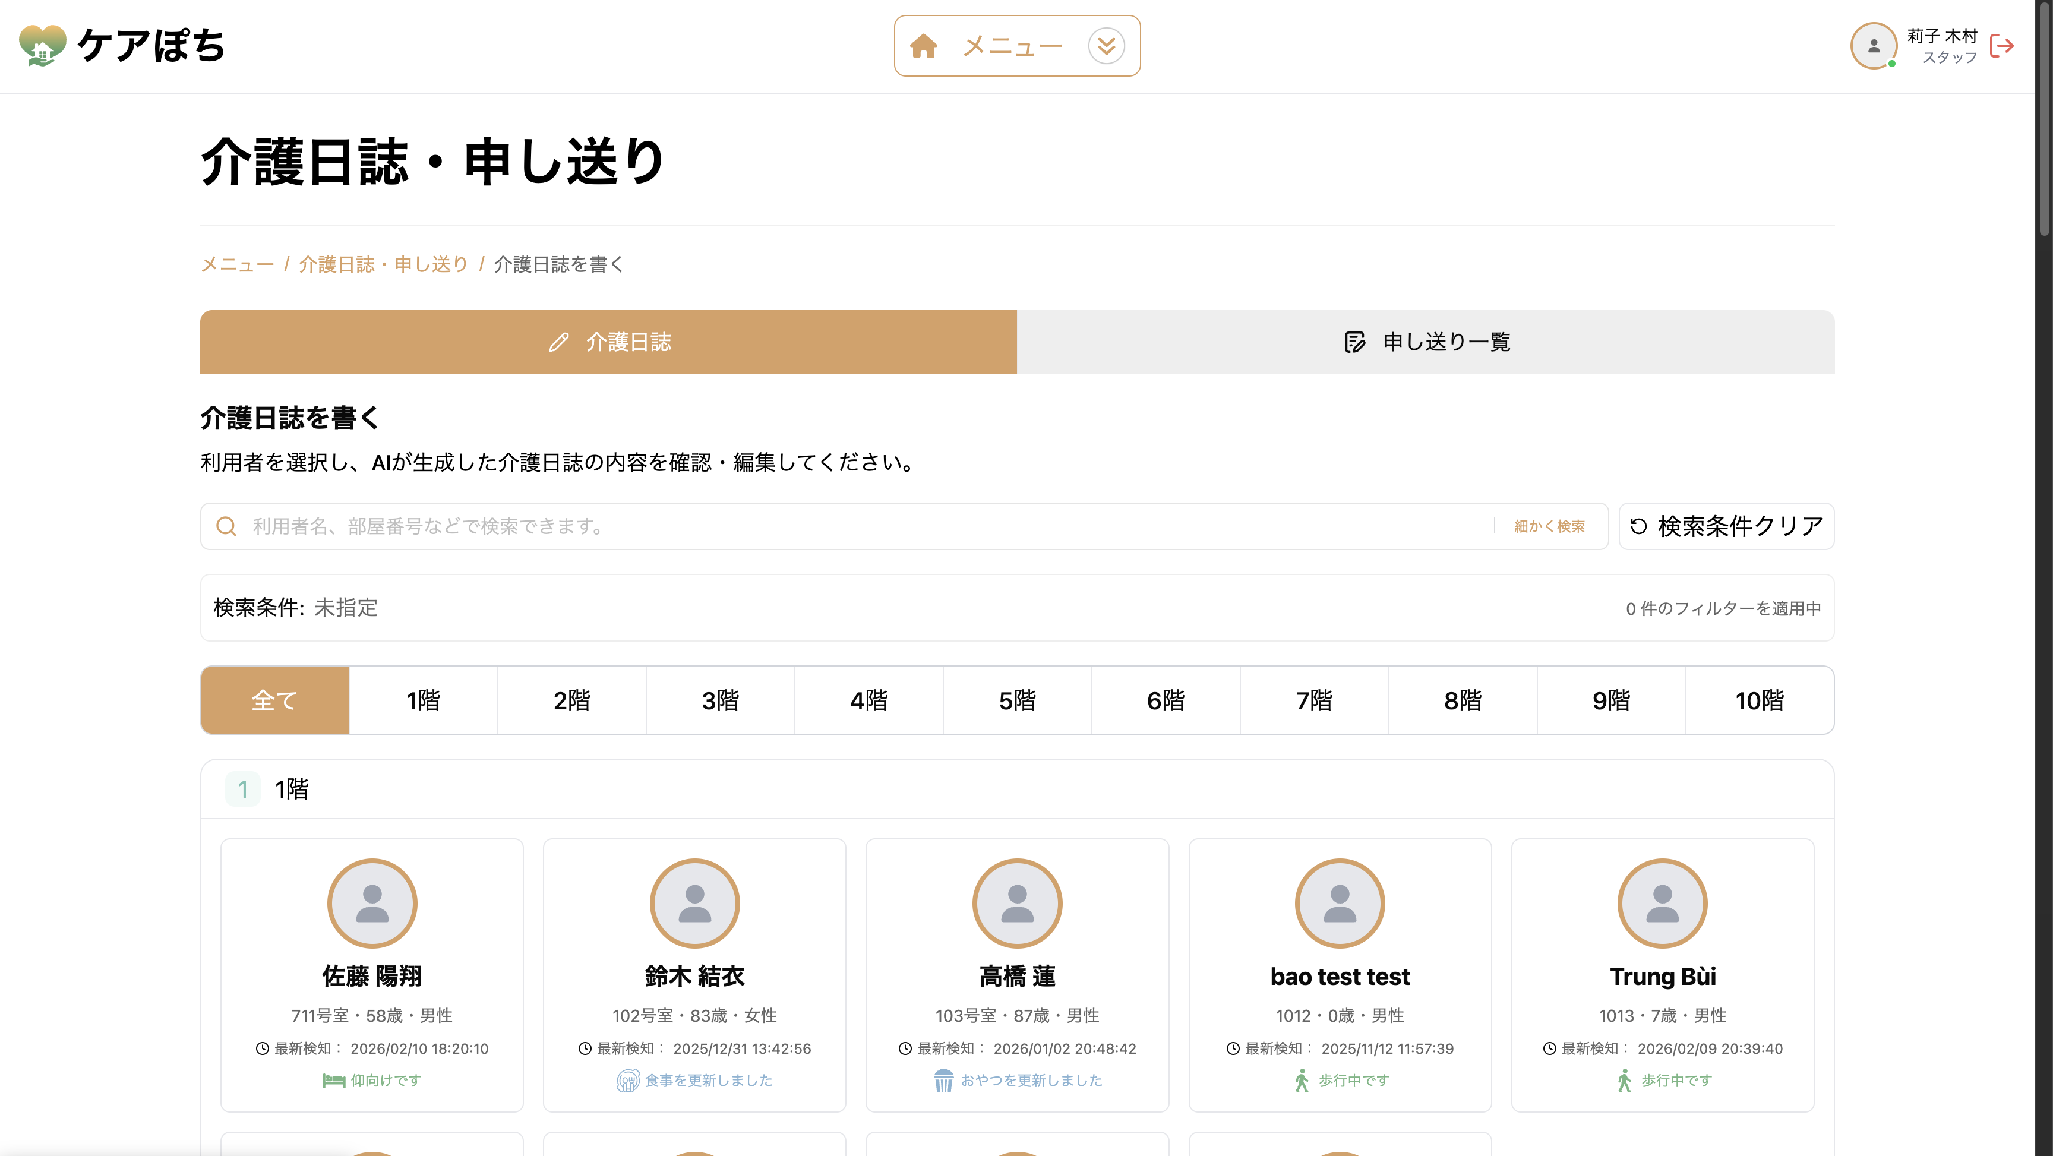
Task: Open bao test test avatar
Action: click(1340, 904)
